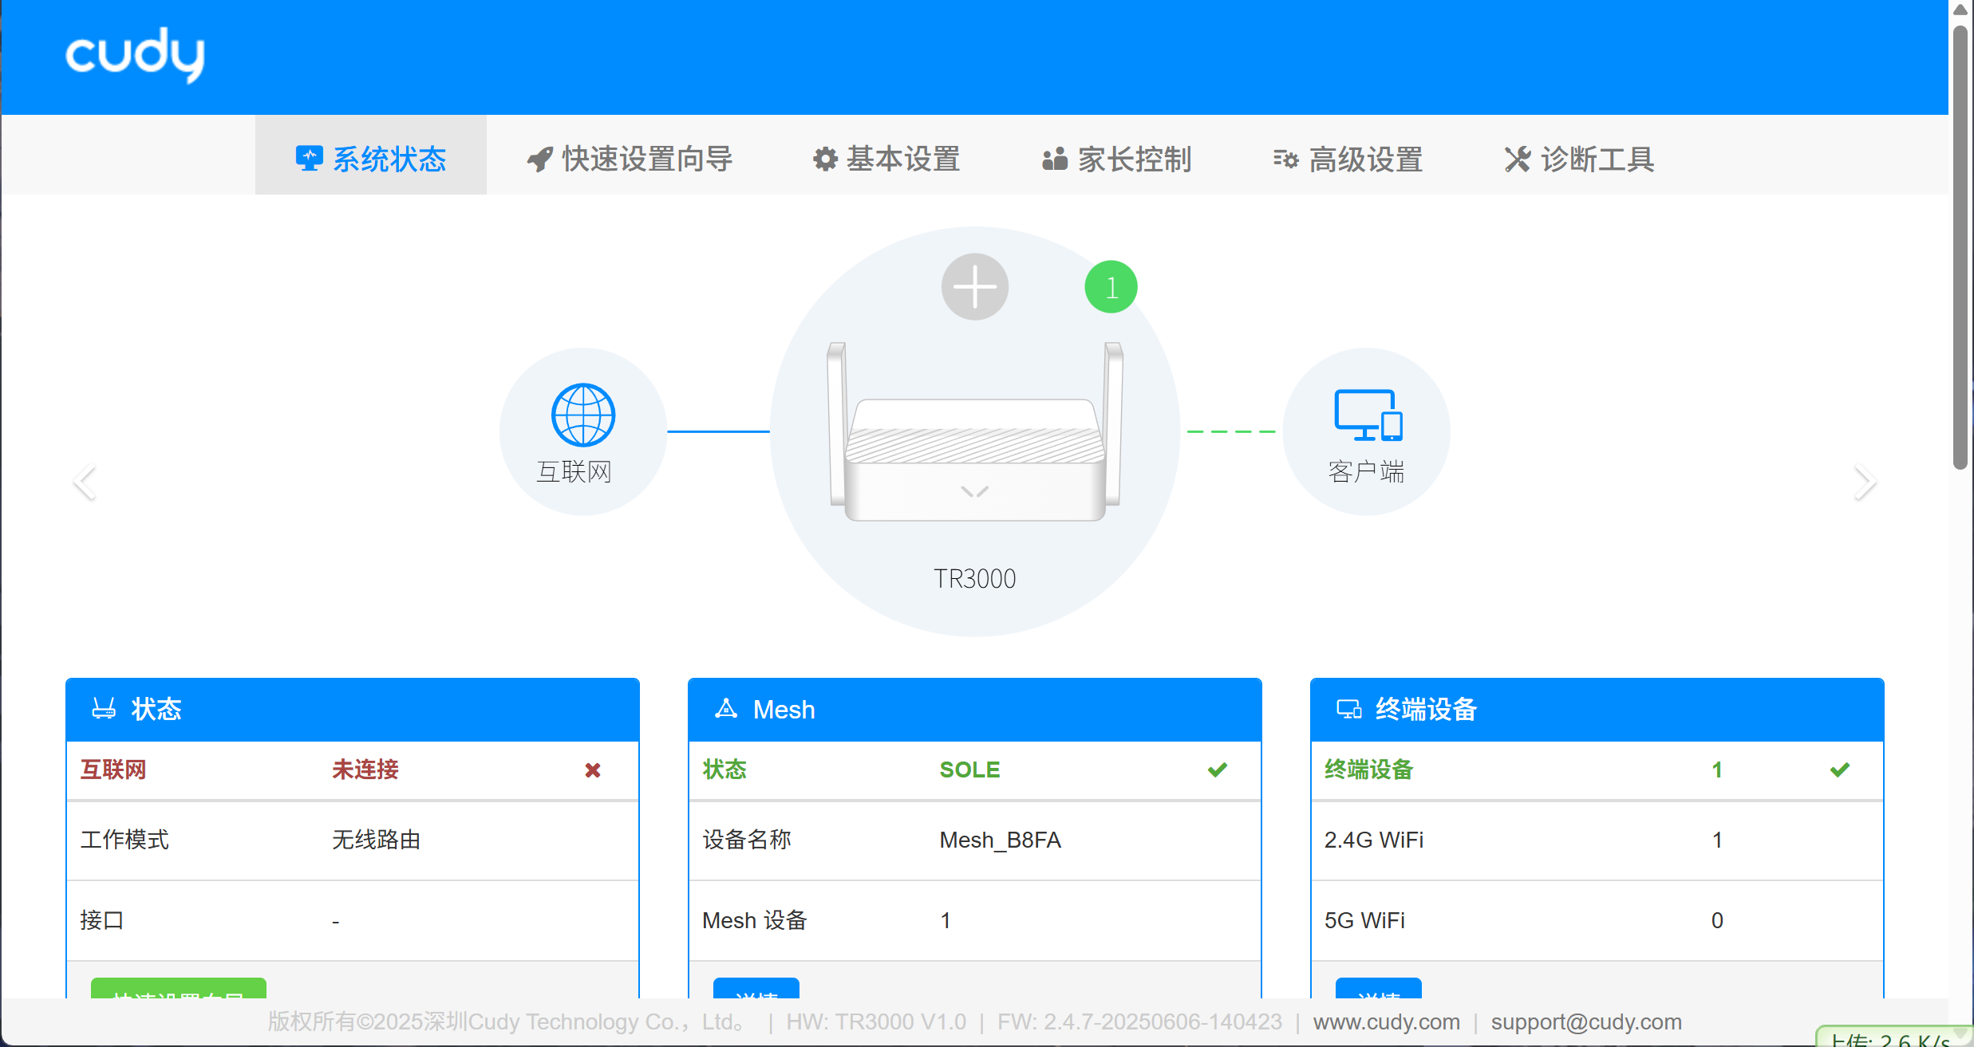1974x1047 pixels.
Task: Click the red X internet status icon
Action: [592, 770]
